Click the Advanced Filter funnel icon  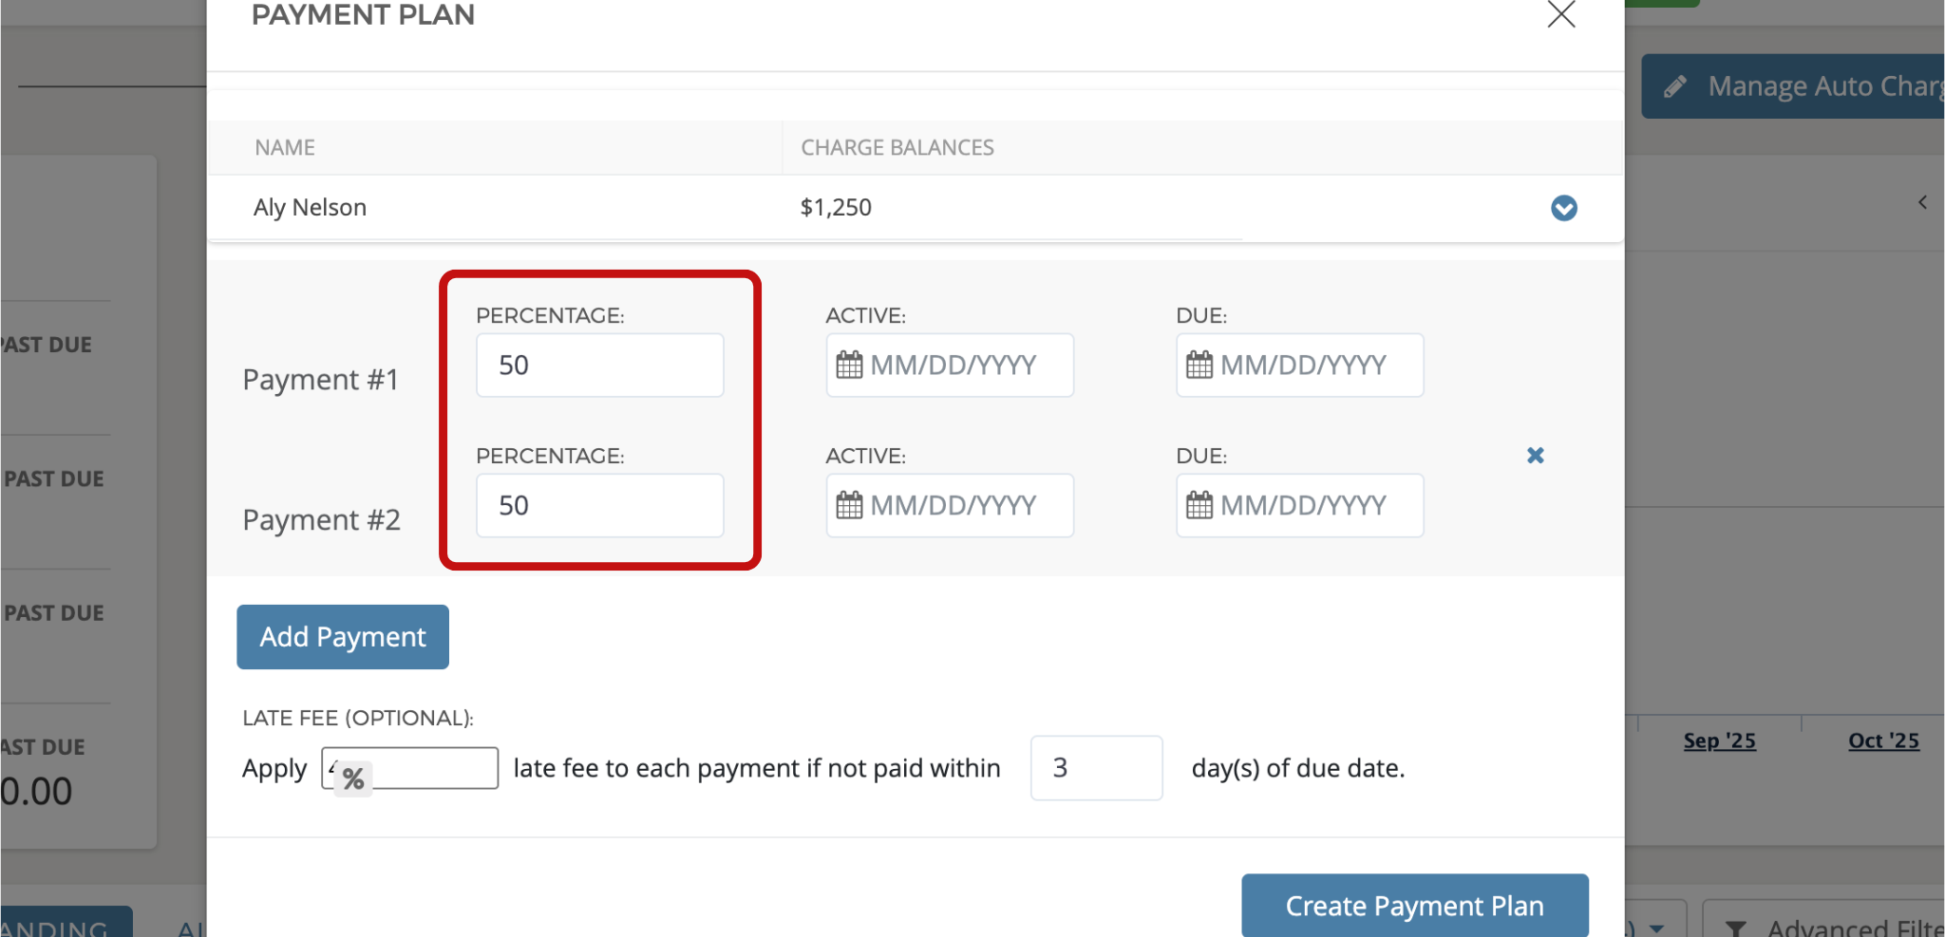pyautogui.click(x=1735, y=928)
